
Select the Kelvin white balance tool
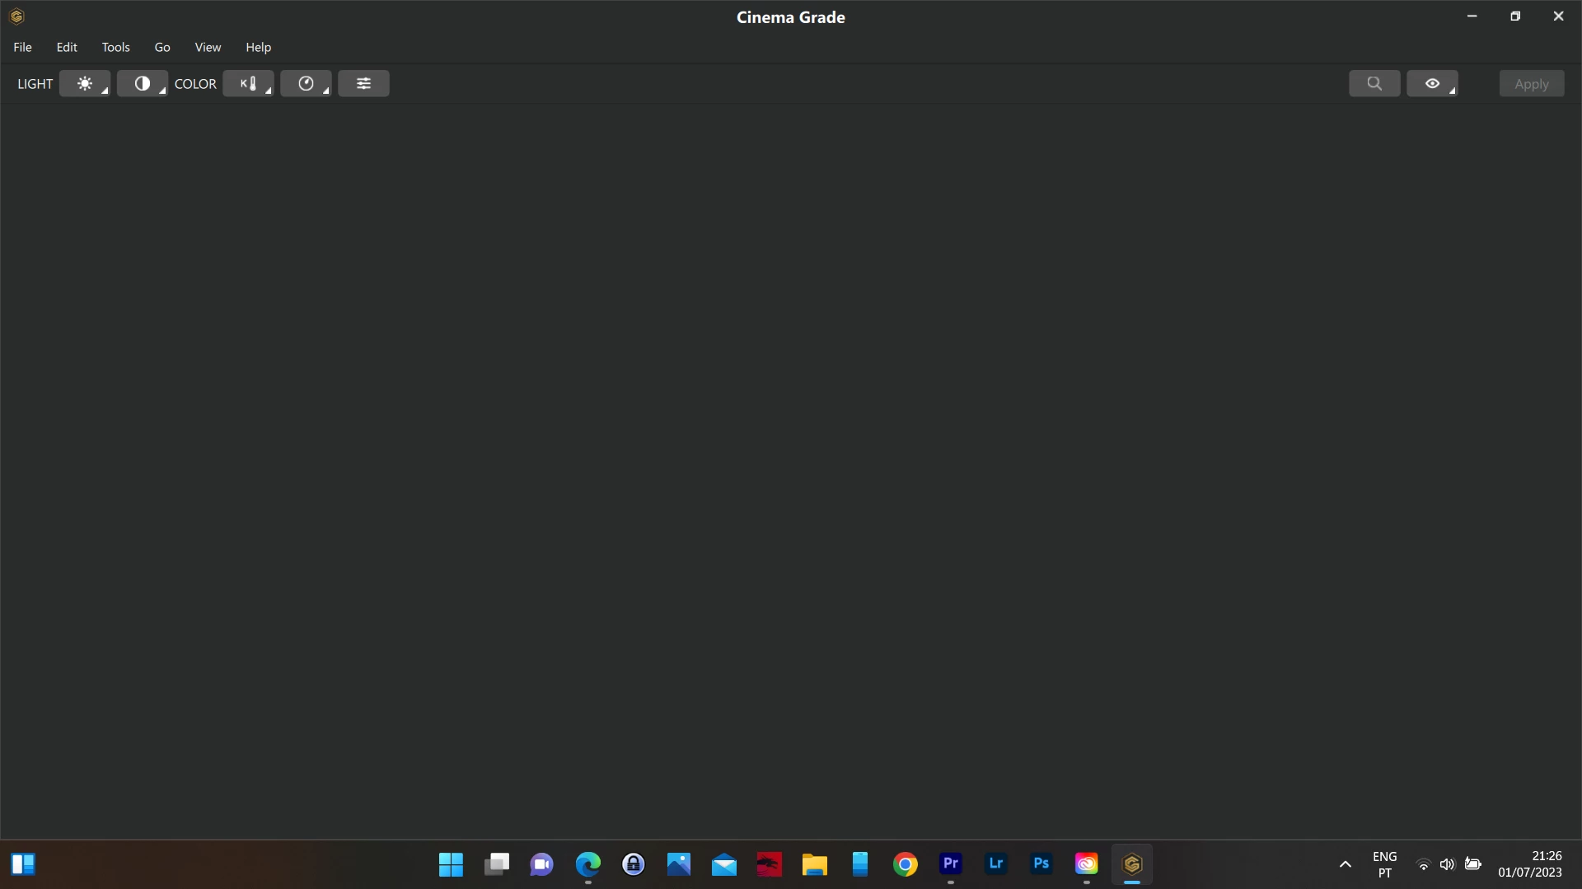tap(248, 84)
